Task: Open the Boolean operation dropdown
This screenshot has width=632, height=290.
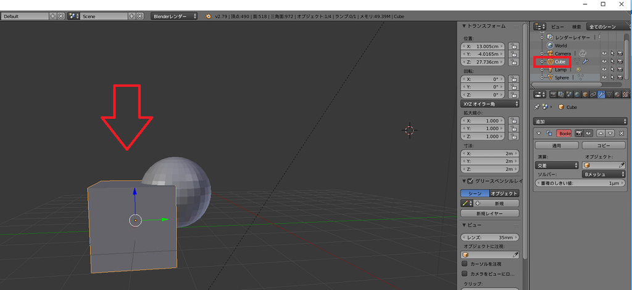Action: click(557, 165)
